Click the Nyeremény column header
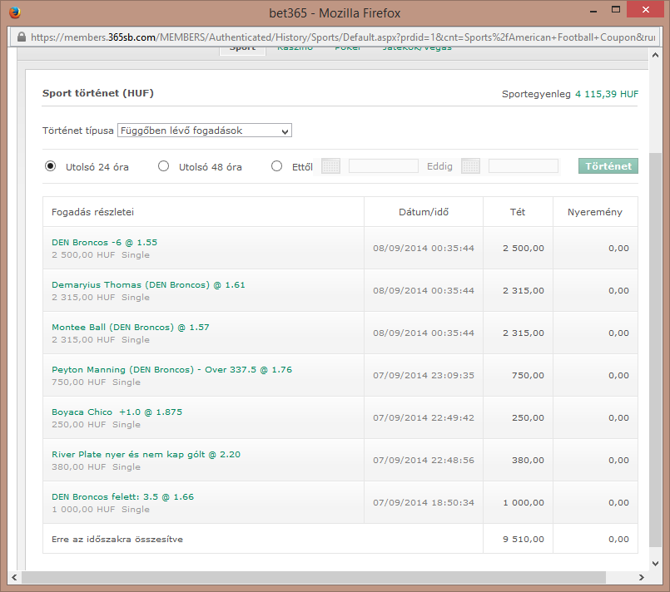Screen dimensions: 670x592 [x=595, y=212]
